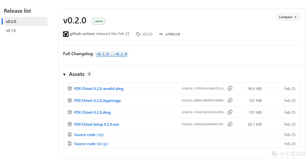Click package icon of arm64.dmg row
Viewport: 308px width, 160px height.
coord(70,89)
